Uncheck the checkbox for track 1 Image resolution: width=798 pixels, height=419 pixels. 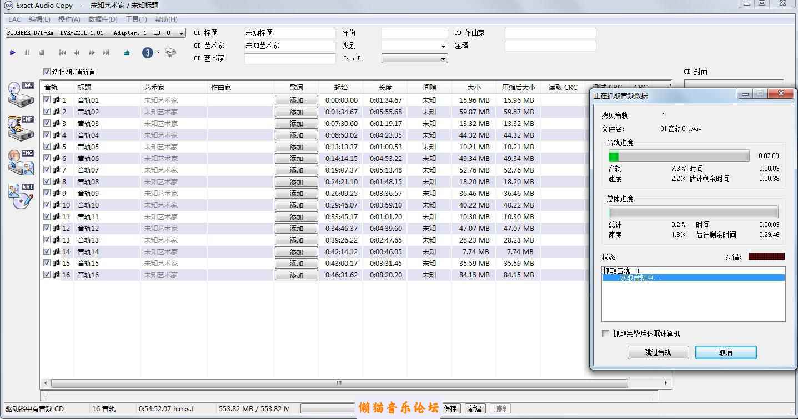pyautogui.click(x=47, y=100)
